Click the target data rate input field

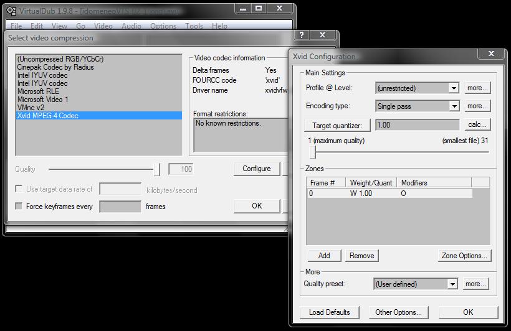120,189
